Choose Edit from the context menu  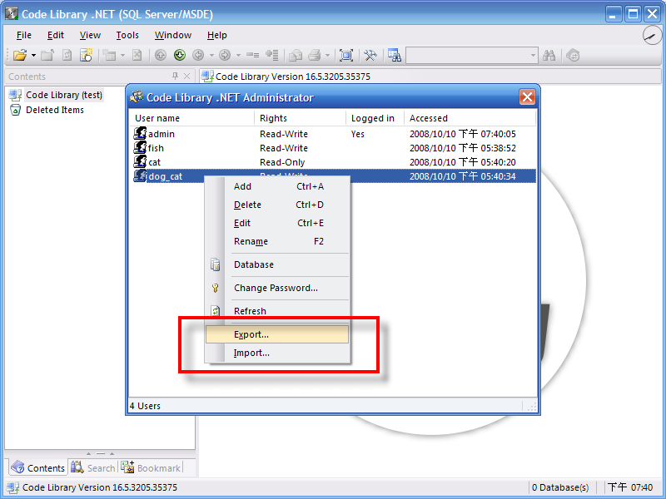coord(277,223)
